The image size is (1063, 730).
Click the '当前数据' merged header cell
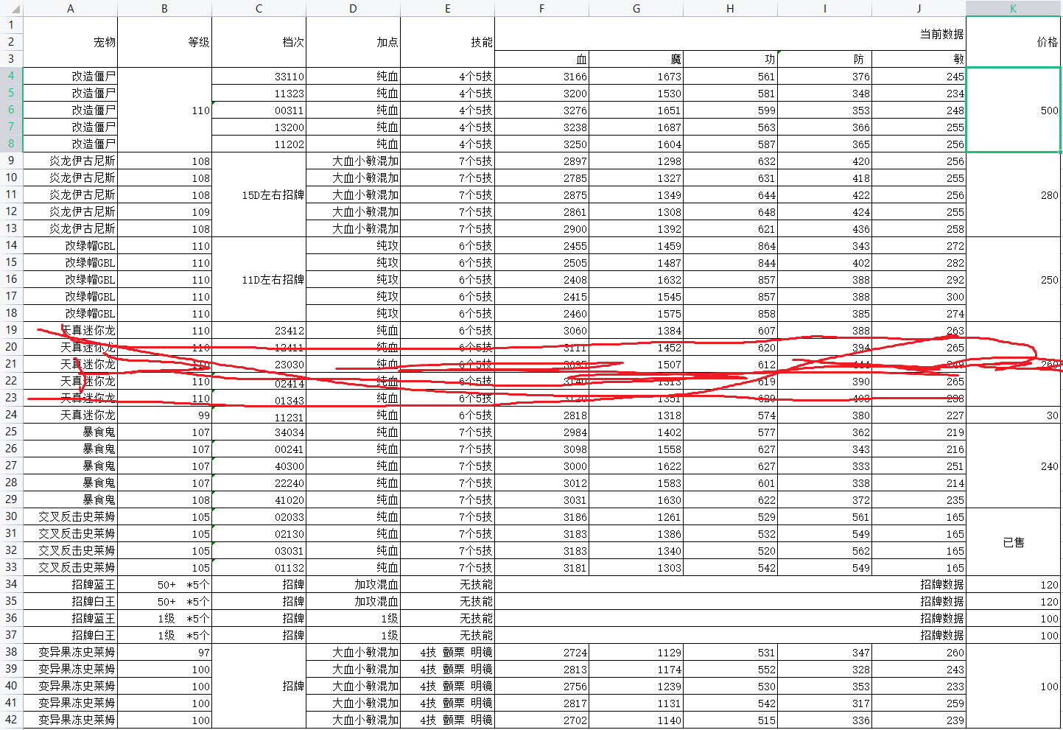pos(730,34)
